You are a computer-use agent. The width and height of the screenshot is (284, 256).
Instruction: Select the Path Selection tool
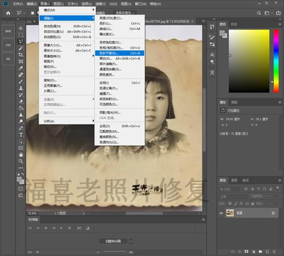20,142
